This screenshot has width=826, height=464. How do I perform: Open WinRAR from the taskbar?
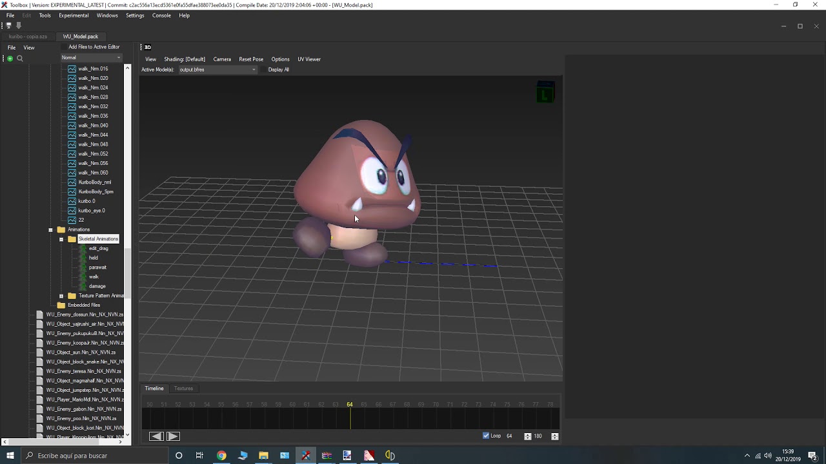pyautogui.click(x=327, y=456)
